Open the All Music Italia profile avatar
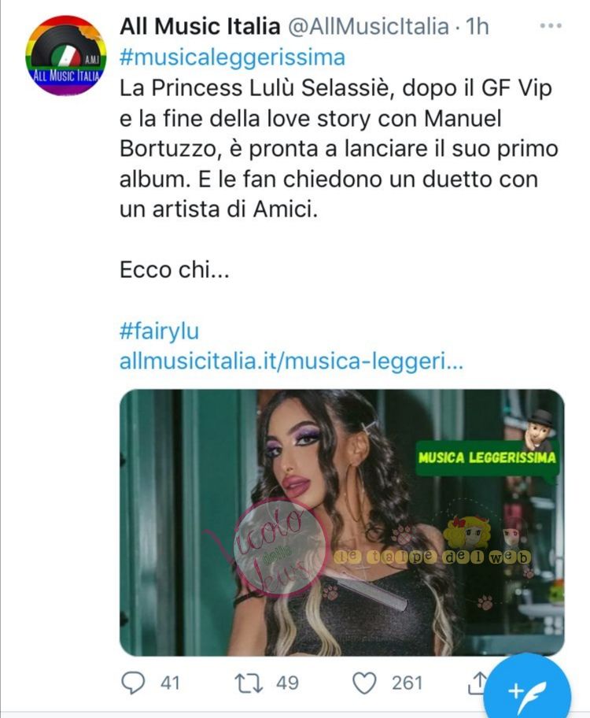 (66, 55)
